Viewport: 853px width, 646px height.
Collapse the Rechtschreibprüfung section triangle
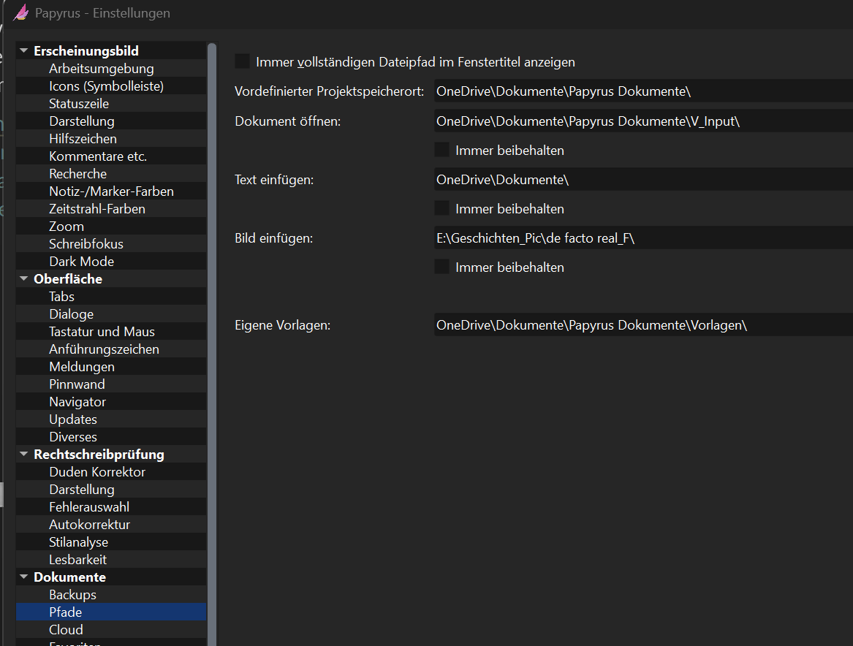[x=24, y=455]
